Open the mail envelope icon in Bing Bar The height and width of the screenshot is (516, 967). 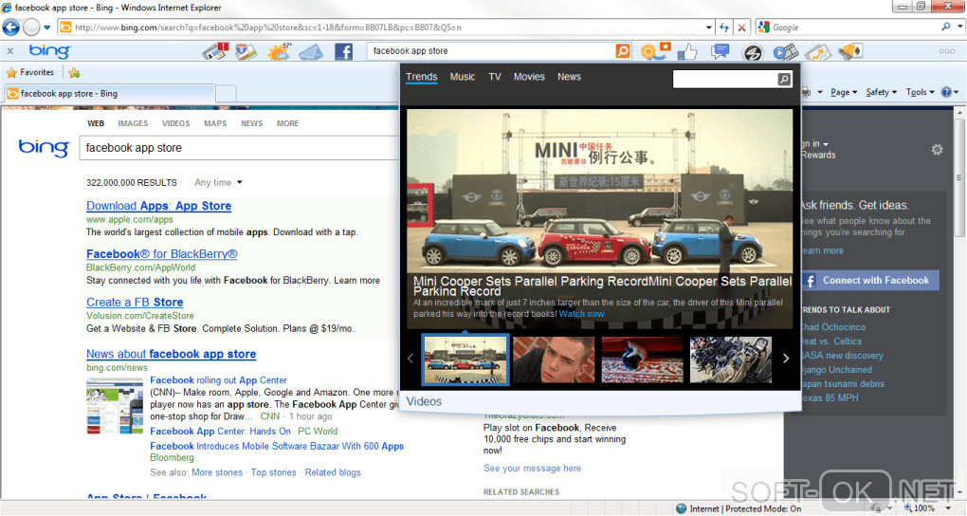pyautogui.click(x=311, y=52)
